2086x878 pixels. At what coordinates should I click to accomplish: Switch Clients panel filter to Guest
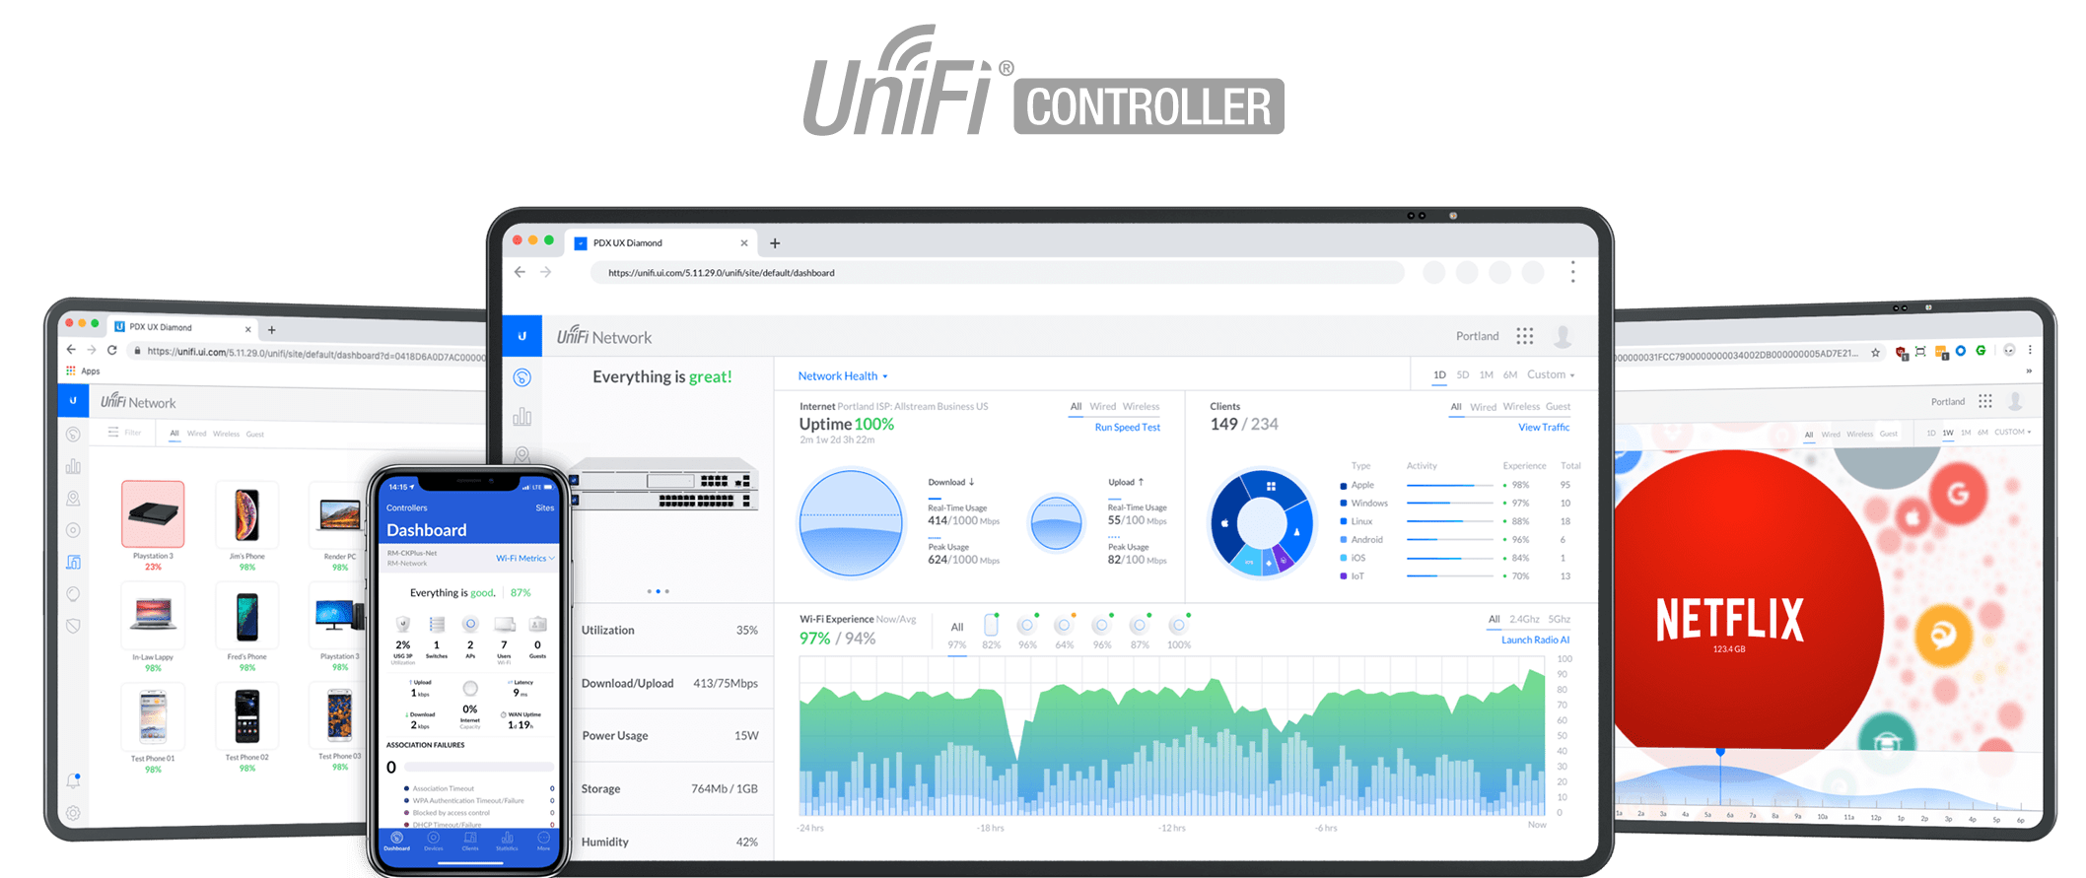click(x=1558, y=406)
